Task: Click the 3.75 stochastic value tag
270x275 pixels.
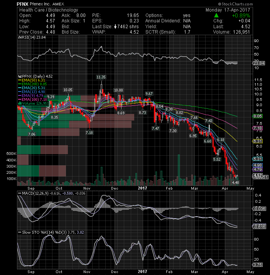Action: pos(257,265)
